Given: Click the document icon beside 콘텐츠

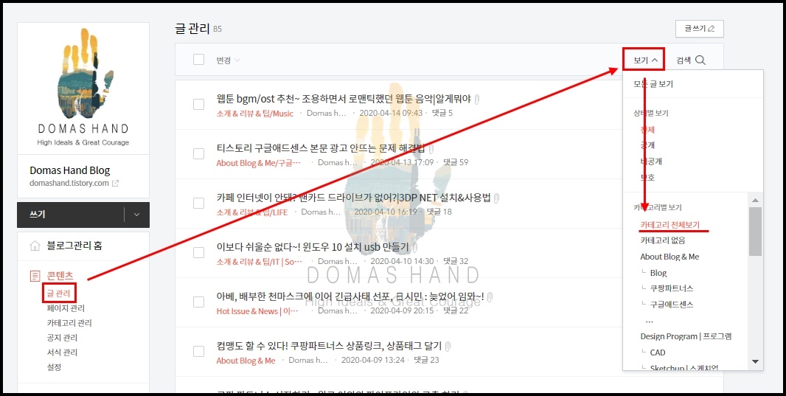Looking at the screenshot, I should 35,276.
